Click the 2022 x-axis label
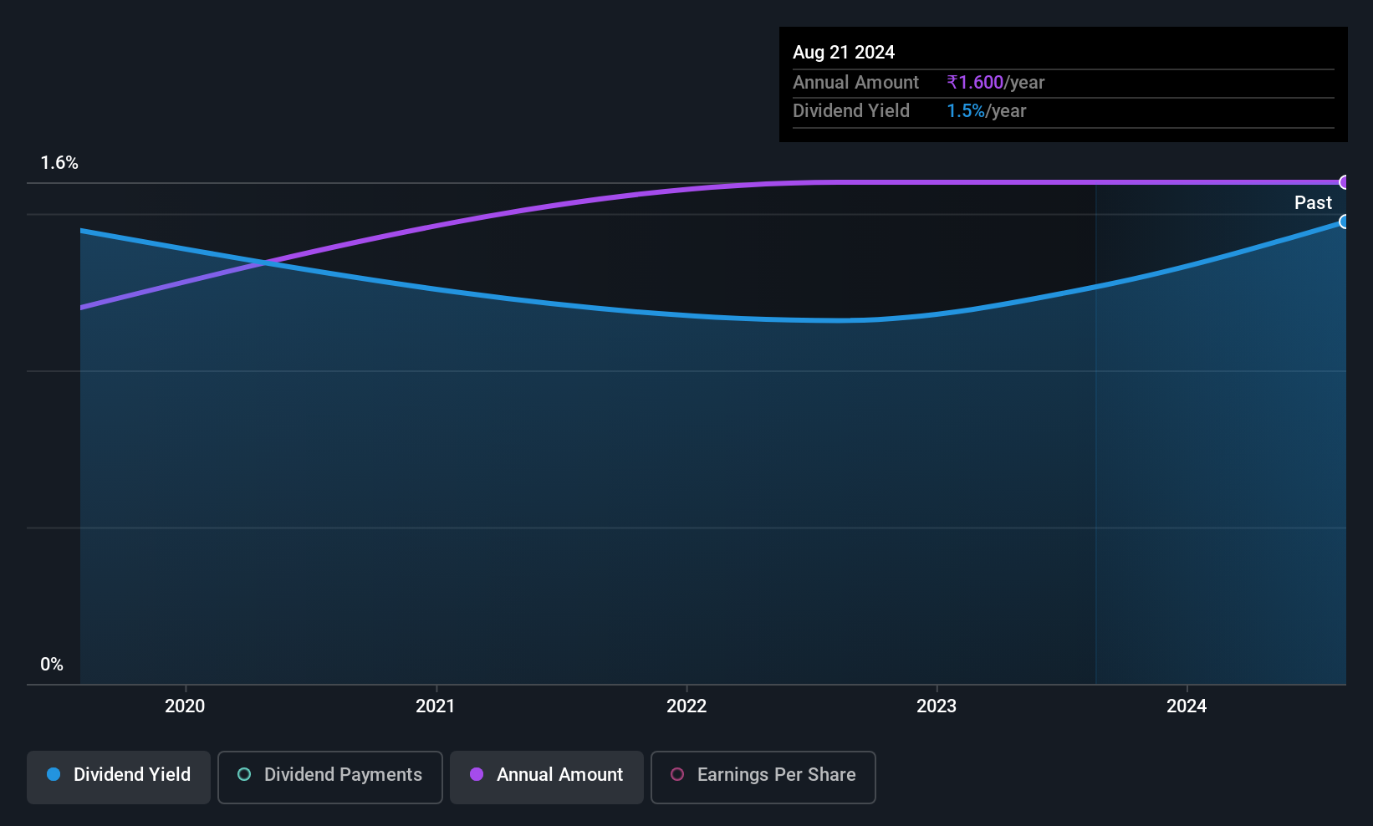Viewport: 1373px width, 826px height. point(686,706)
